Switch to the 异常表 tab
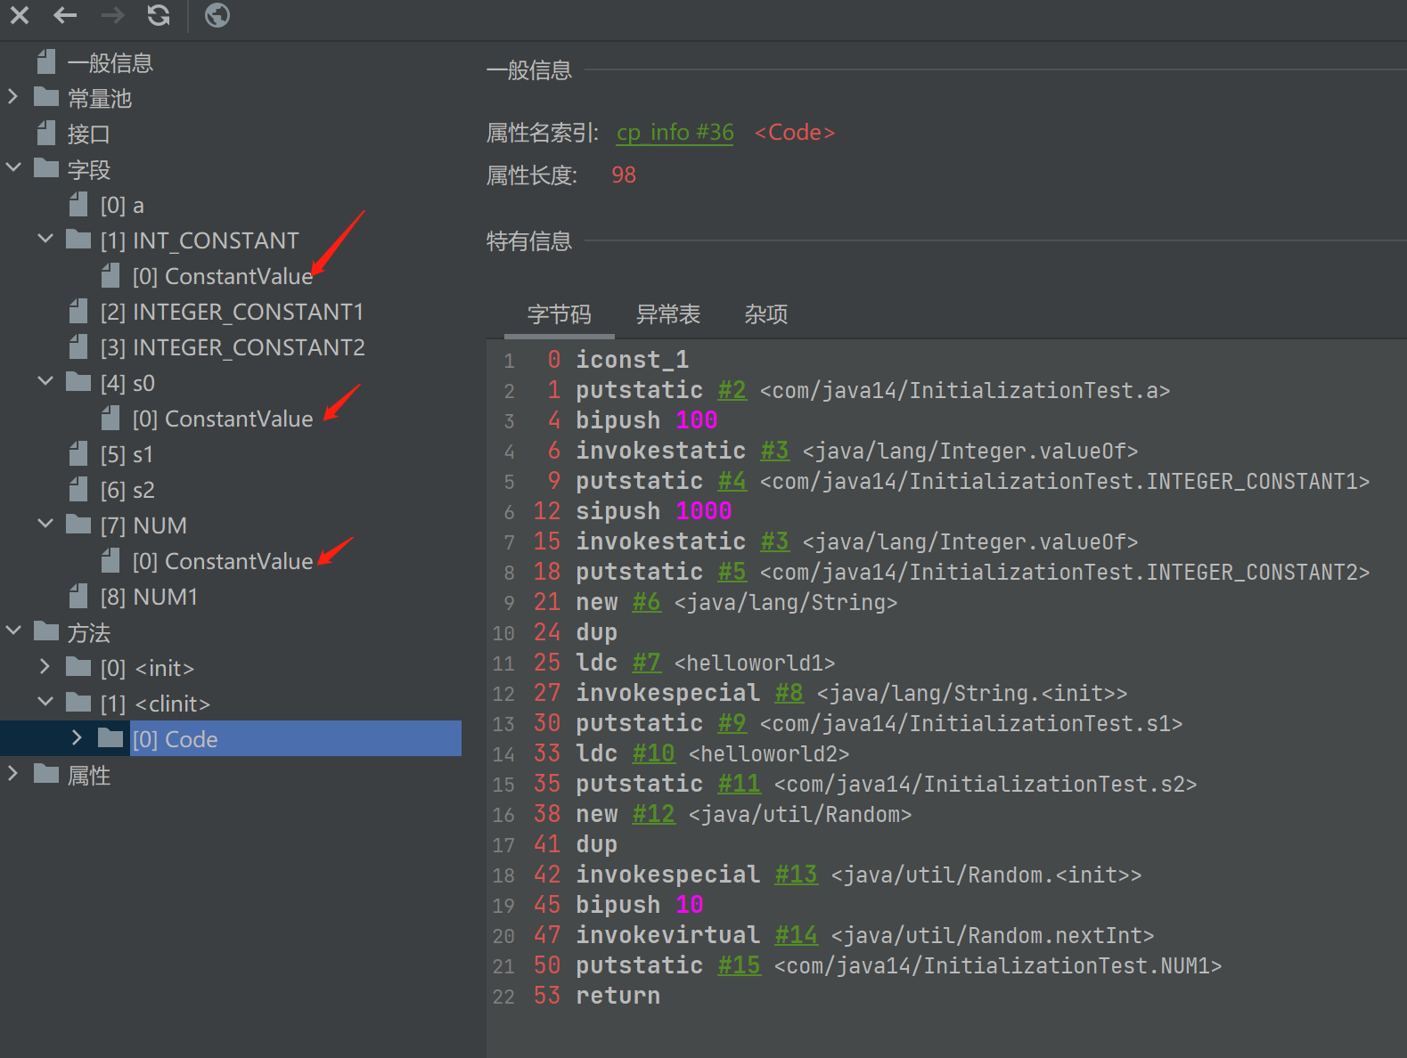Image resolution: width=1407 pixels, height=1058 pixels. click(x=667, y=314)
